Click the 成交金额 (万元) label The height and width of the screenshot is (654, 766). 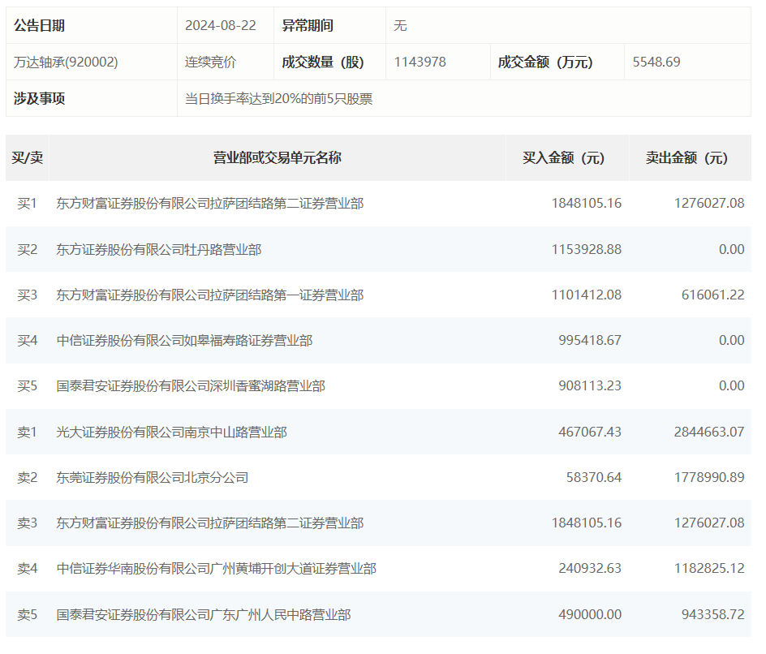pyautogui.click(x=545, y=62)
